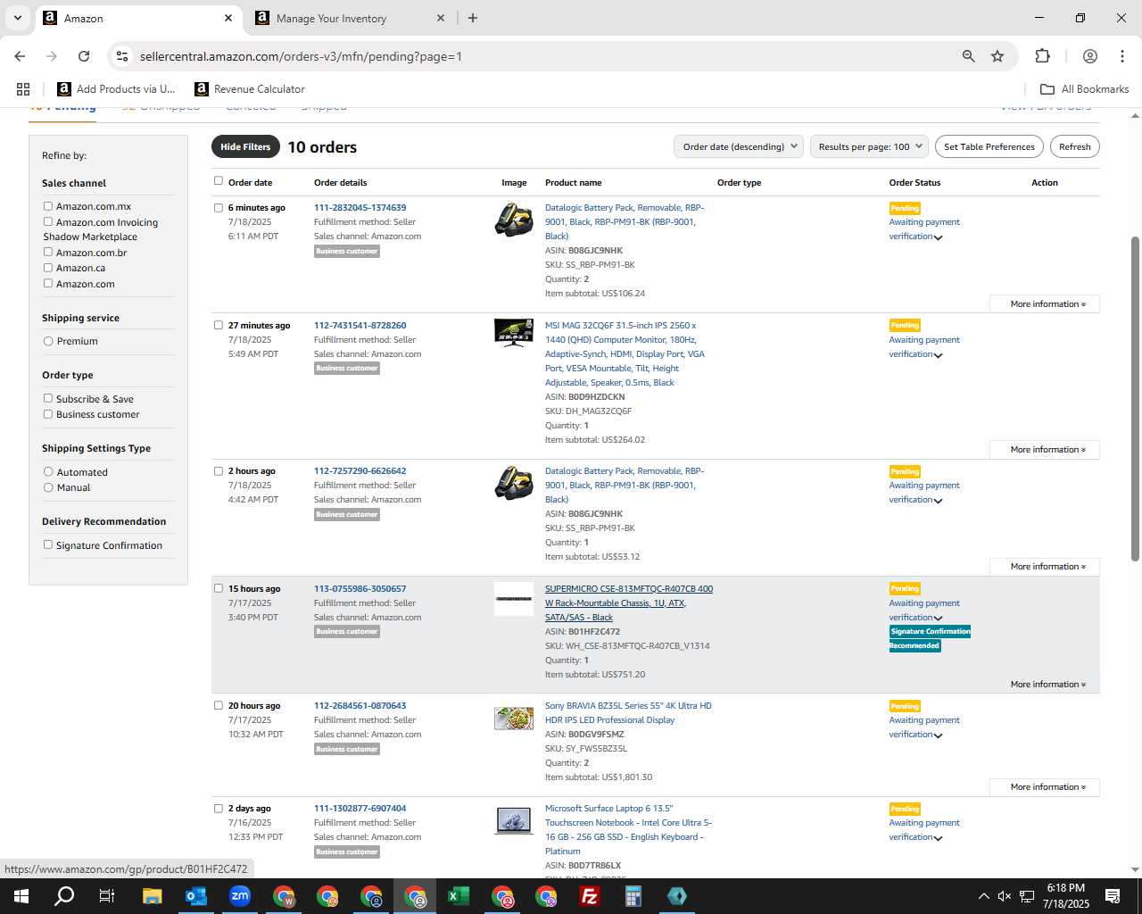Open Revenue Calculator bookmark
This screenshot has width=1142, height=914.
tap(250, 89)
